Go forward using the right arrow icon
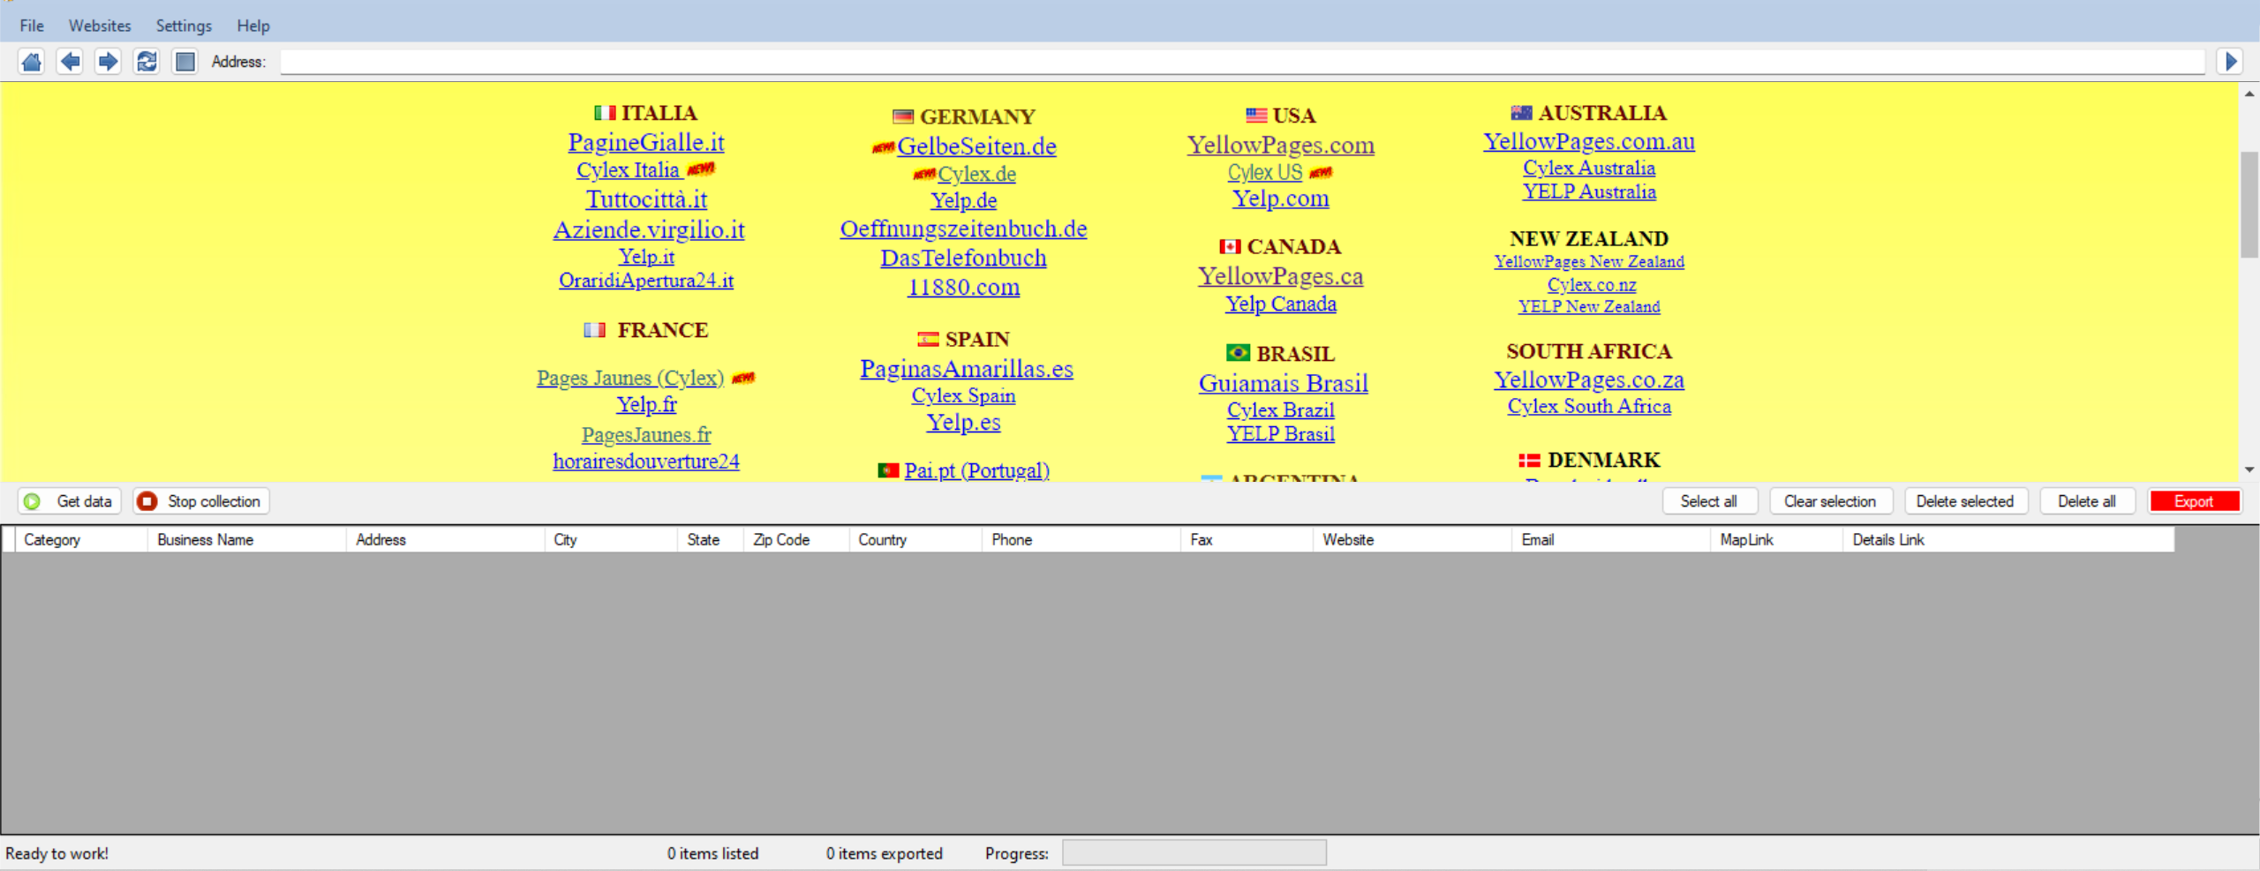 pos(108,62)
